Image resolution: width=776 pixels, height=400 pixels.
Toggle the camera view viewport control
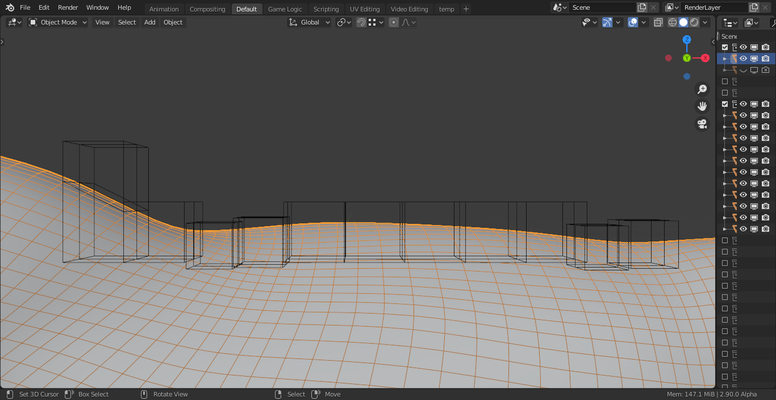pyautogui.click(x=702, y=124)
